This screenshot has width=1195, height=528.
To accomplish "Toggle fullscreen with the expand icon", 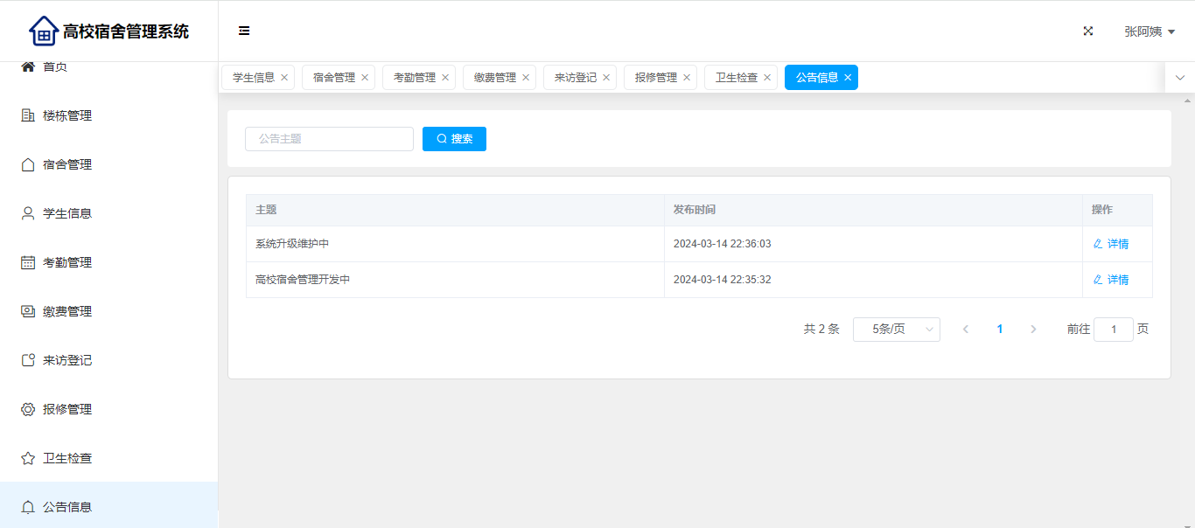I will pos(1088,31).
